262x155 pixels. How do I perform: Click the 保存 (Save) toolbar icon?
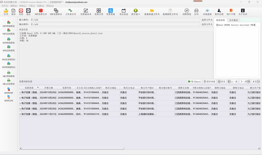pyautogui.click(x=13, y=12)
